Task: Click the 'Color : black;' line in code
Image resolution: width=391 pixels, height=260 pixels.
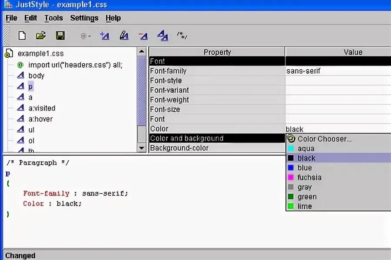Action: point(52,204)
